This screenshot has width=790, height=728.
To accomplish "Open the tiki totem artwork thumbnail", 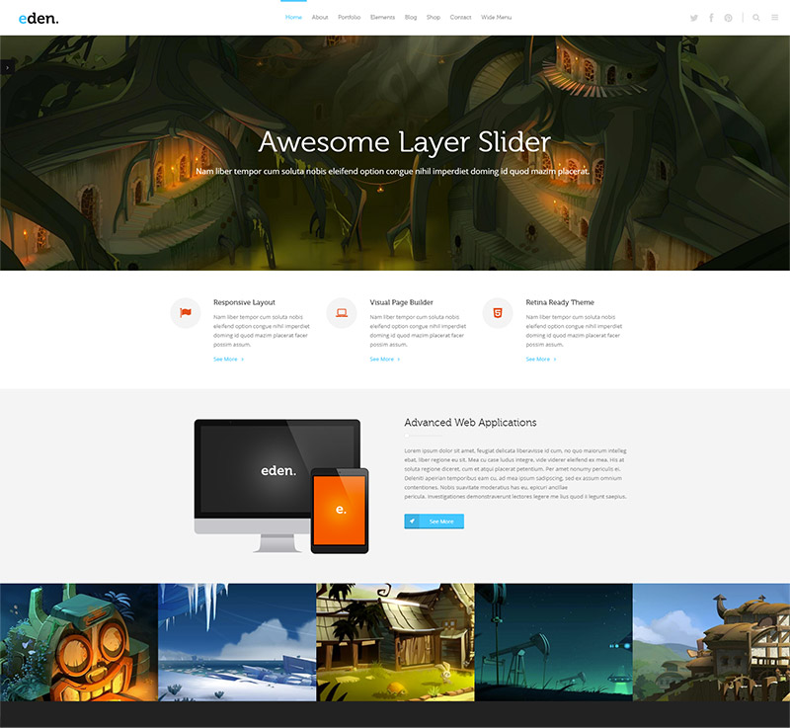I will tap(79, 642).
